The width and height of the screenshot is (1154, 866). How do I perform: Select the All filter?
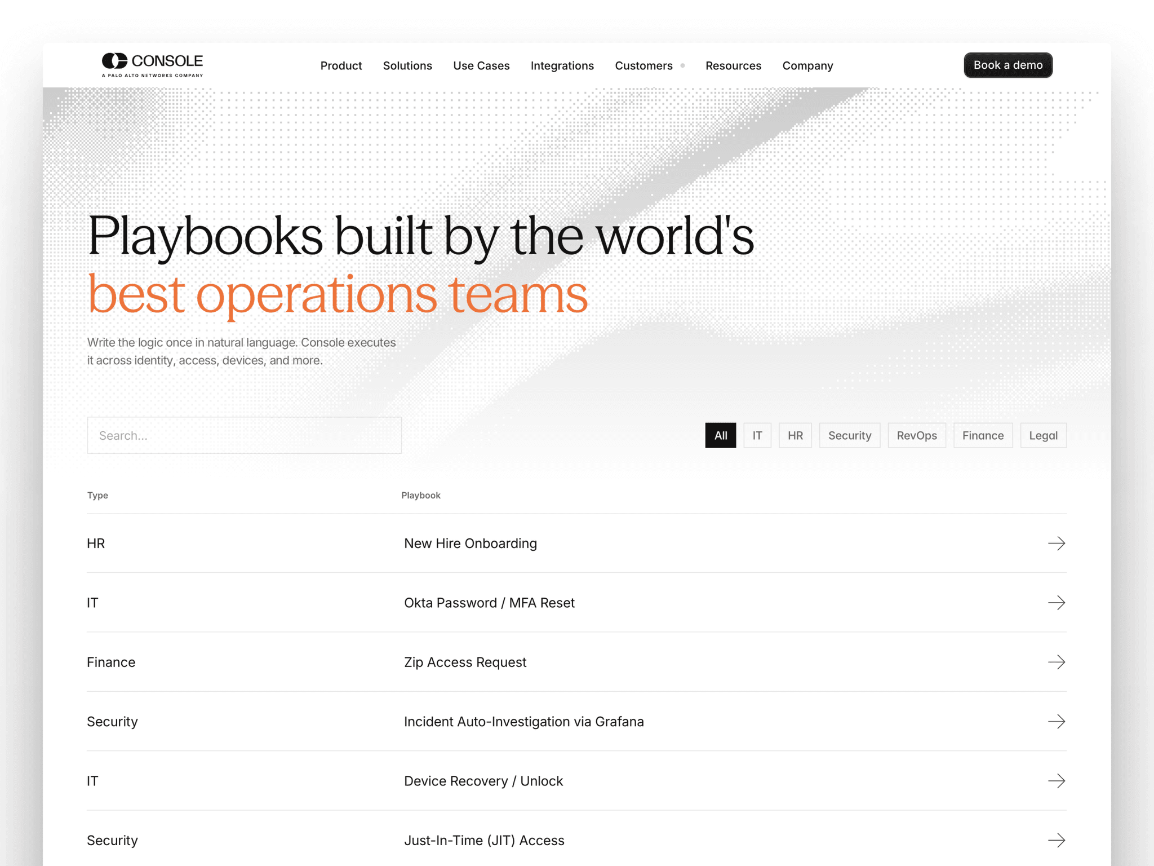pos(720,435)
